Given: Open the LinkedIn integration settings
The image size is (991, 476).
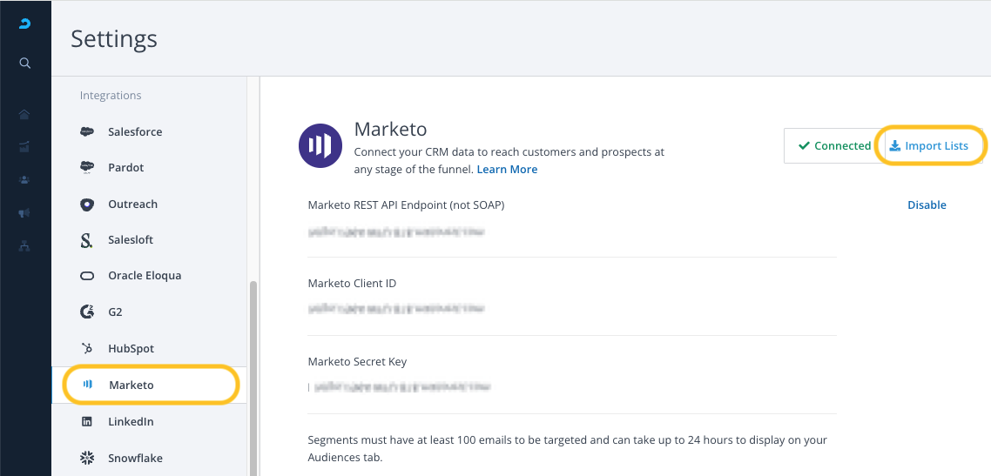Looking at the screenshot, I should (x=131, y=422).
